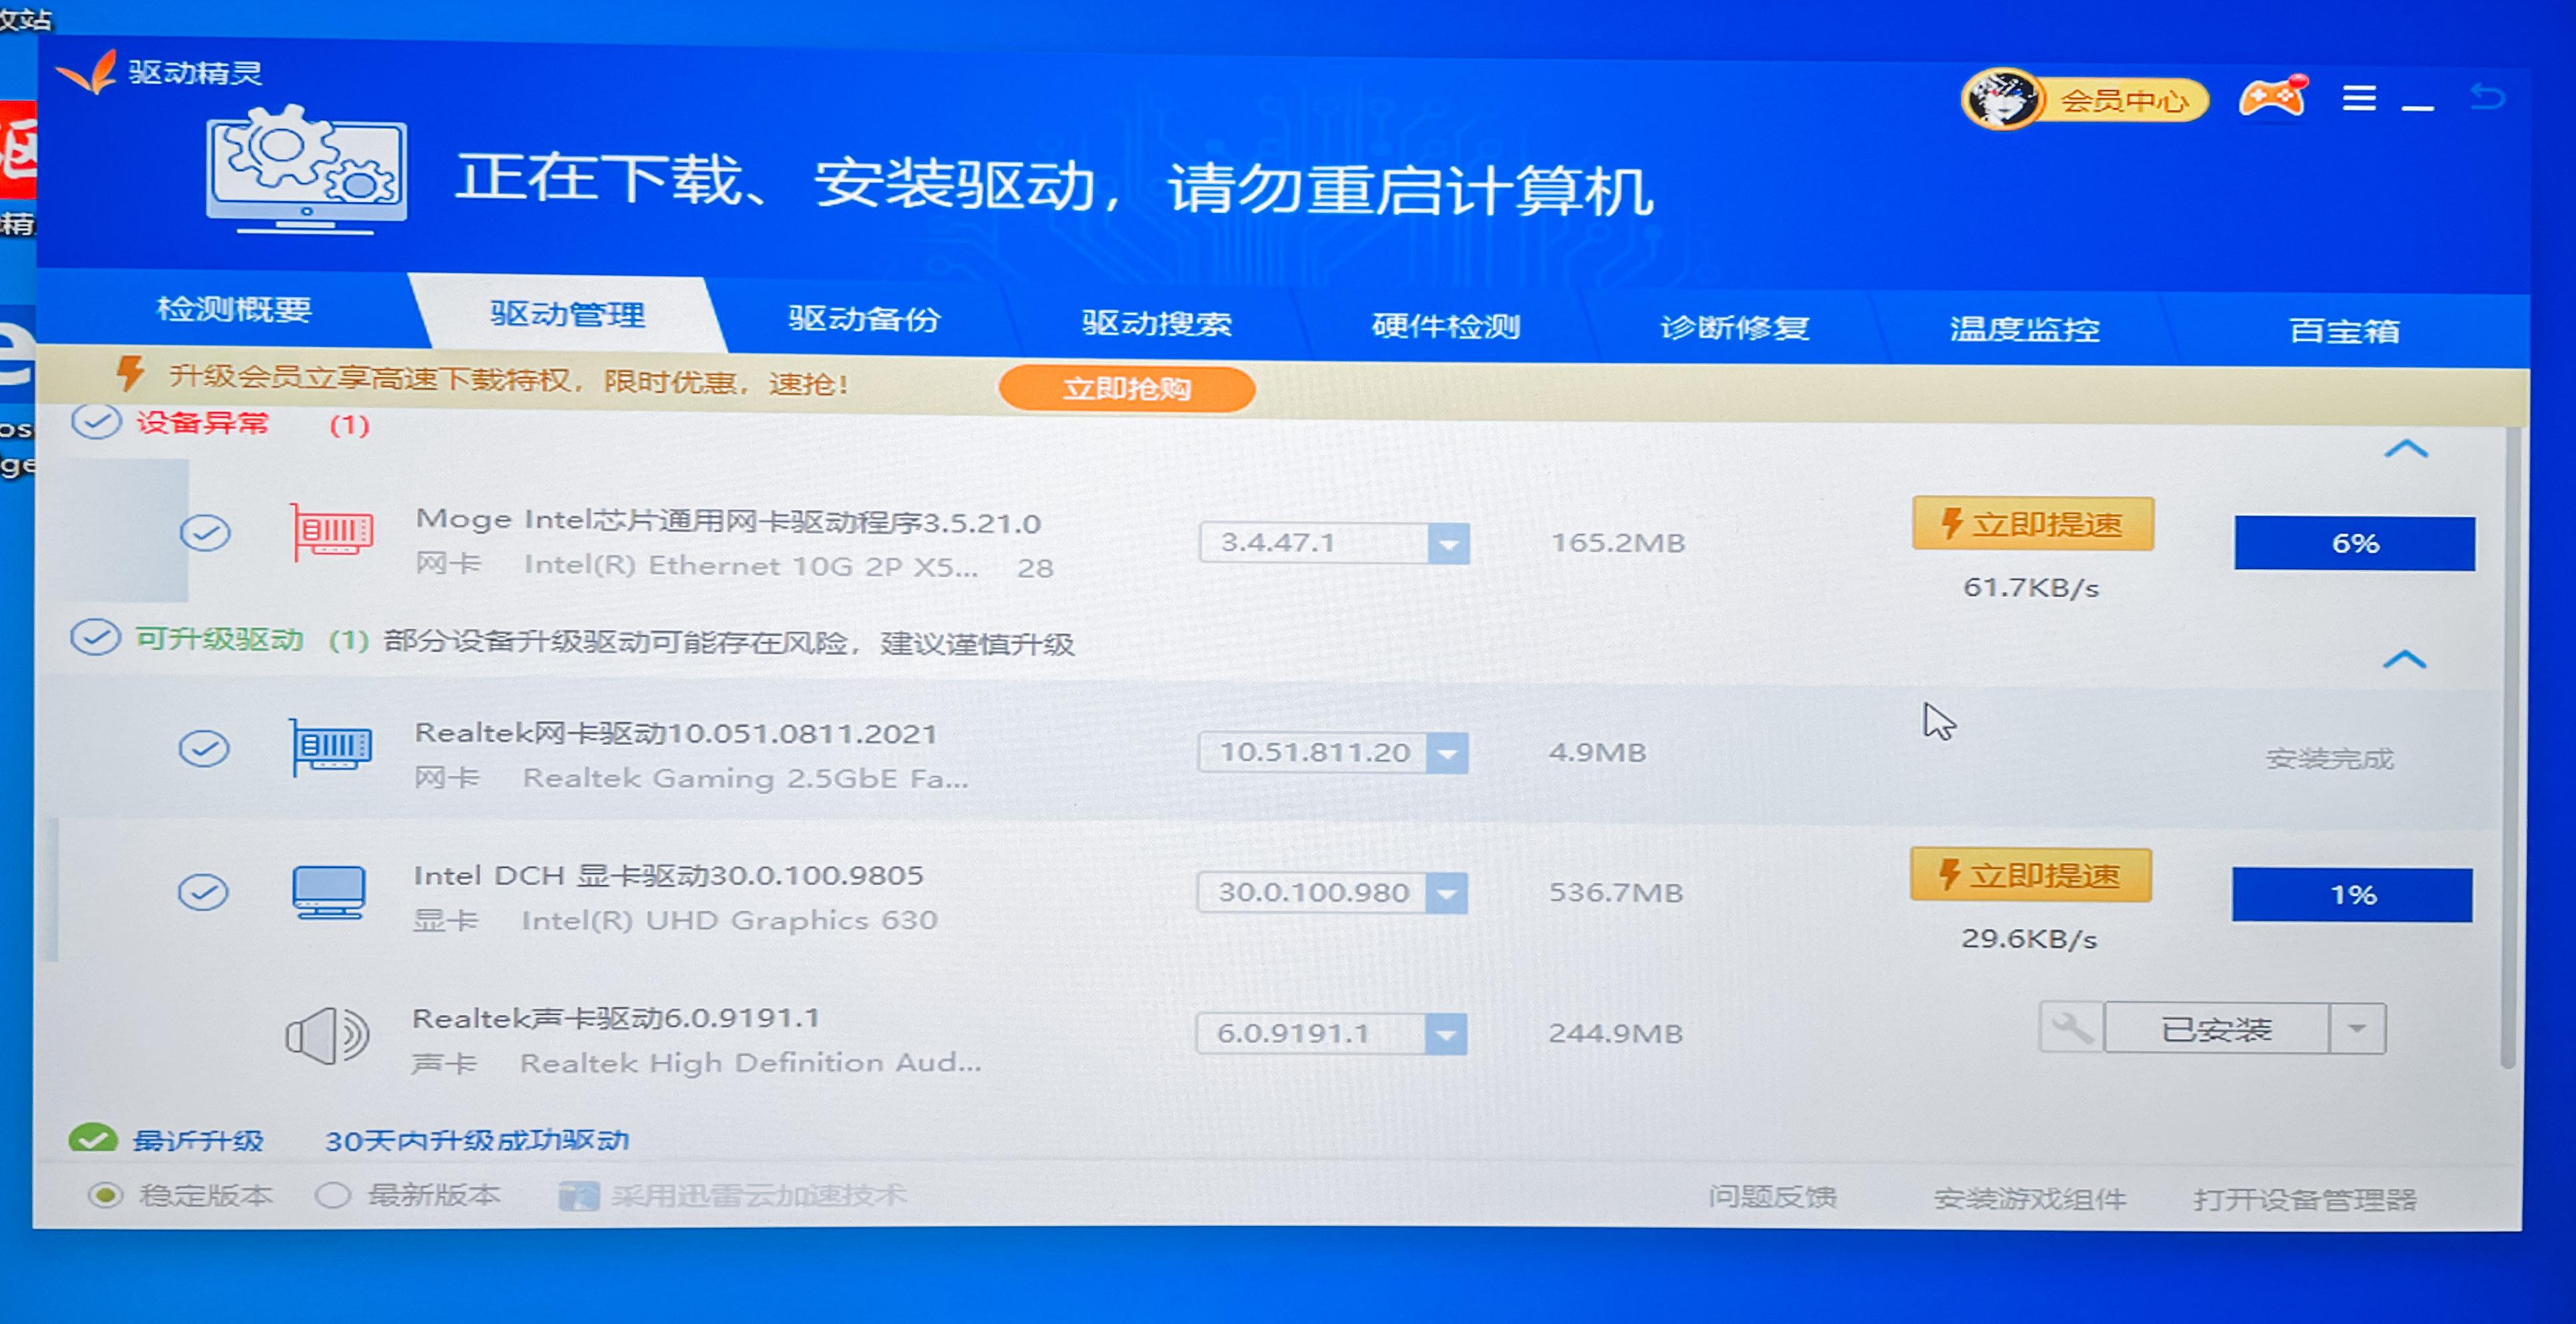The width and height of the screenshot is (2576, 1324).
Task: Click 立即提速 for Intel DCH display driver
Action: pos(2031,875)
